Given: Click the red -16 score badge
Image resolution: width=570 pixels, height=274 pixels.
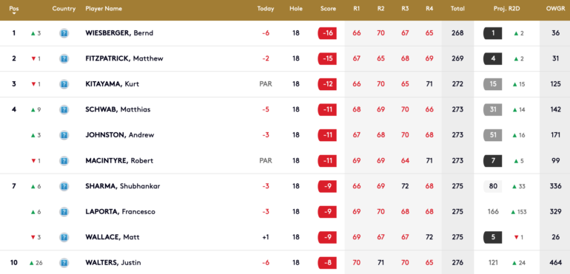Looking at the screenshot, I should pos(327,33).
